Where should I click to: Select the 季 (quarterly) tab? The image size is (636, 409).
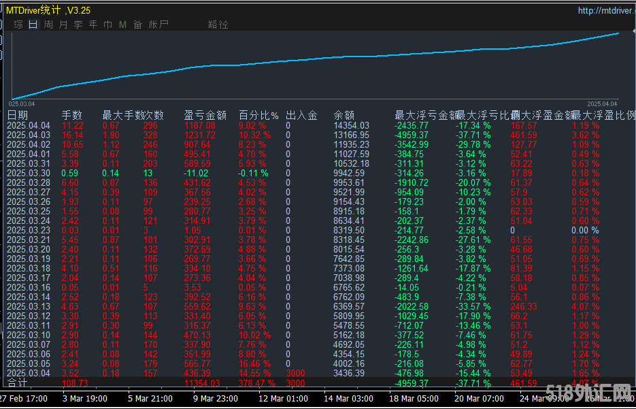click(78, 24)
